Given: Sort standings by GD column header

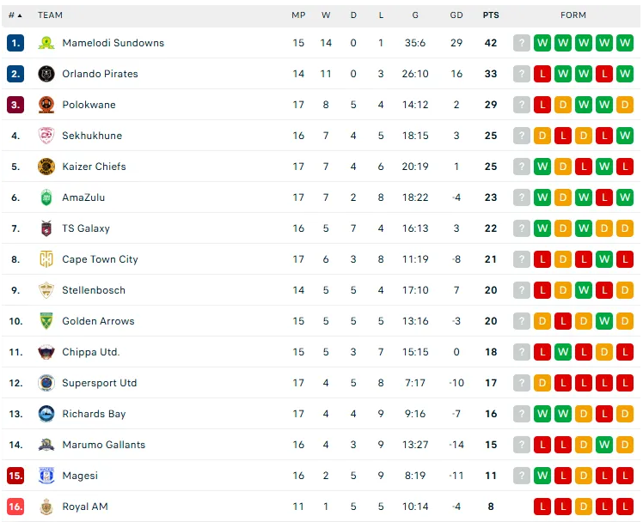Looking at the screenshot, I should point(456,15).
